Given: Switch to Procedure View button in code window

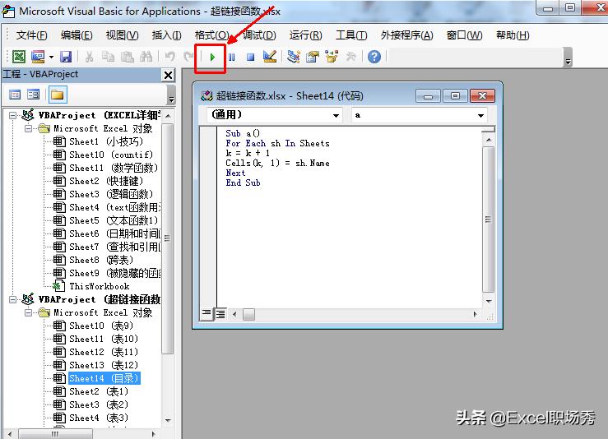Looking at the screenshot, I should [x=207, y=313].
